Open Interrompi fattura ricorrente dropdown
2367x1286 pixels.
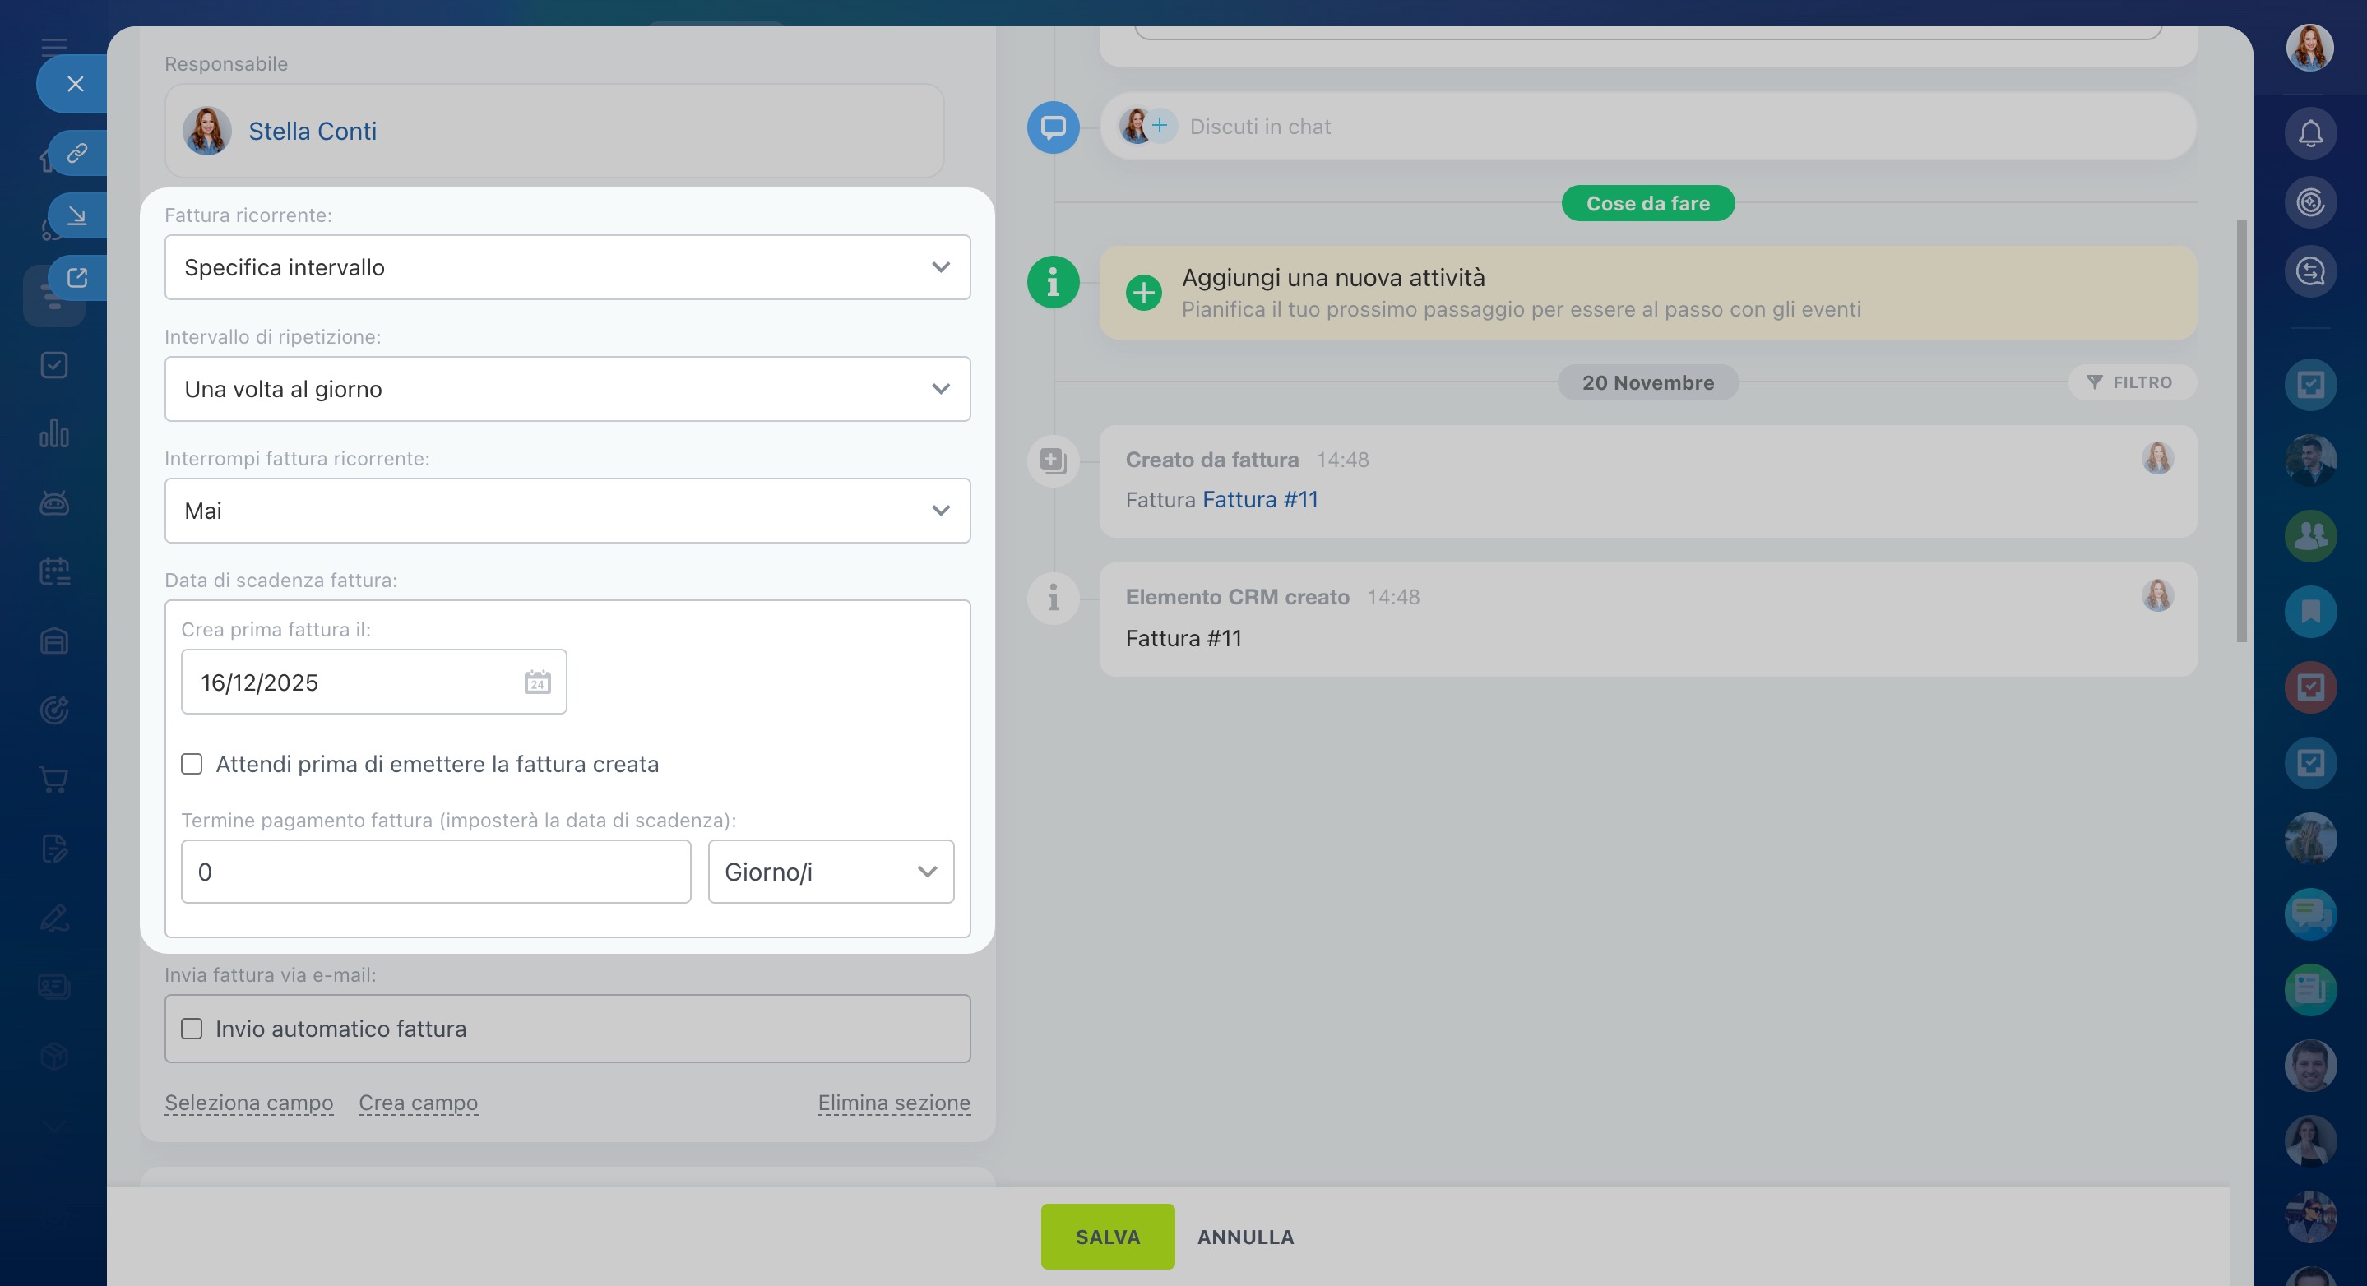coord(567,511)
